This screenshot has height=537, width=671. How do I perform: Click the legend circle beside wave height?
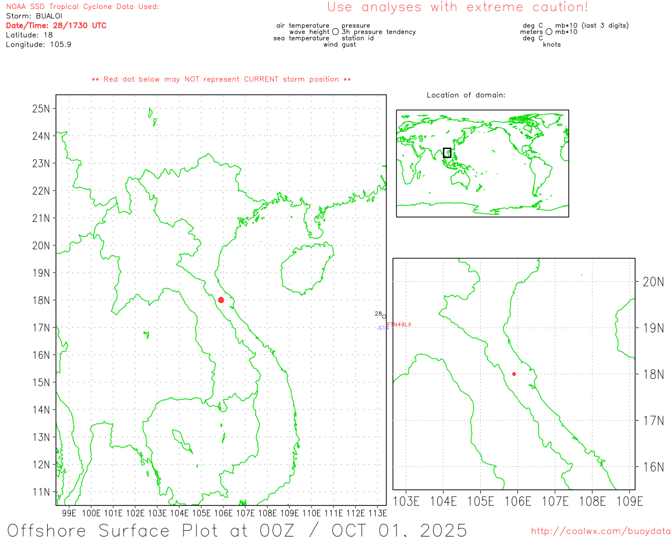(335, 32)
